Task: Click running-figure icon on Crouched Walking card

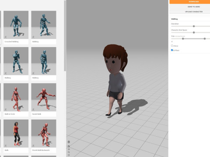Action: point(6,37)
